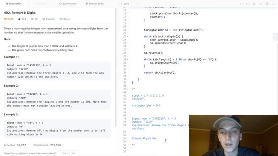Screen dimensions: 278x156
Task: Click the sb.deleteCharAt(0); line
Action: pyautogui.click(x=164, y=63)
